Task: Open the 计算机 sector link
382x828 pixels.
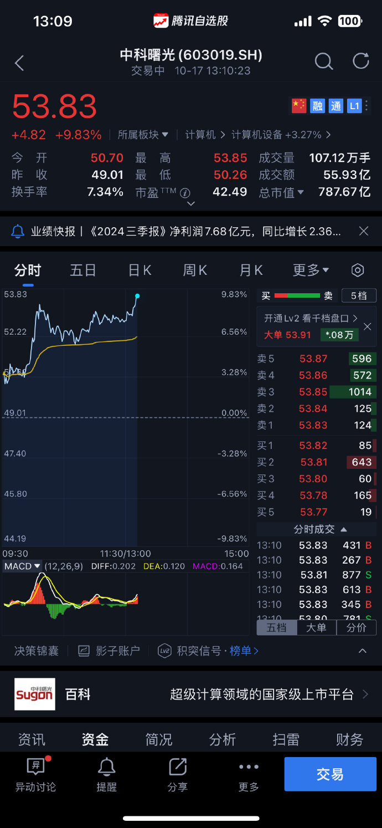Action: pyautogui.click(x=205, y=135)
